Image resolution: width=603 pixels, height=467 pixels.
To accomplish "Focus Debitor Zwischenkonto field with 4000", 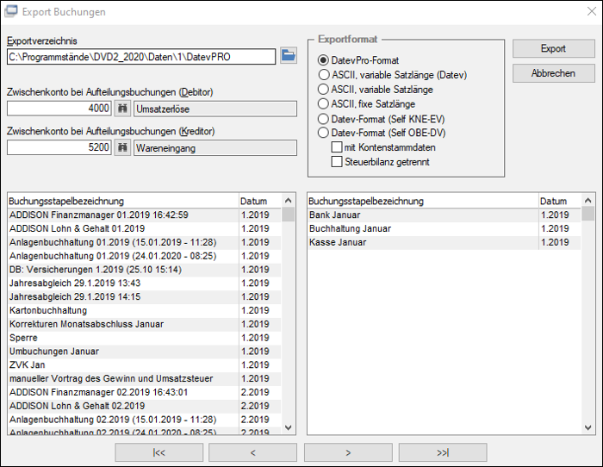I will point(59,109).
